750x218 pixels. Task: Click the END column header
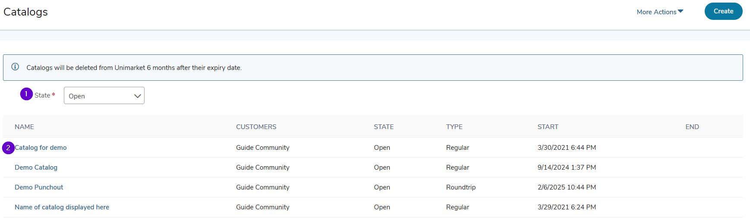pyautogui.click(x=692, y=127)
